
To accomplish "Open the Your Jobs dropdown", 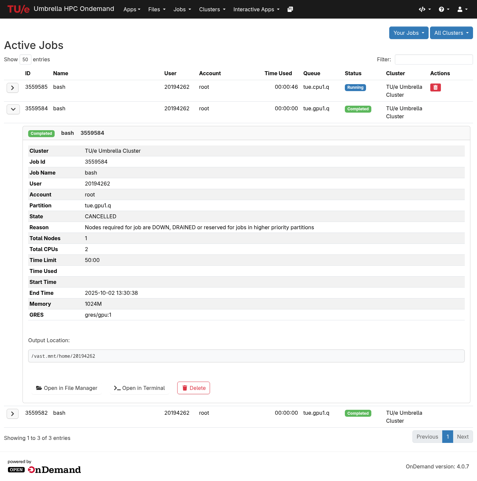I will pos(408,33).
